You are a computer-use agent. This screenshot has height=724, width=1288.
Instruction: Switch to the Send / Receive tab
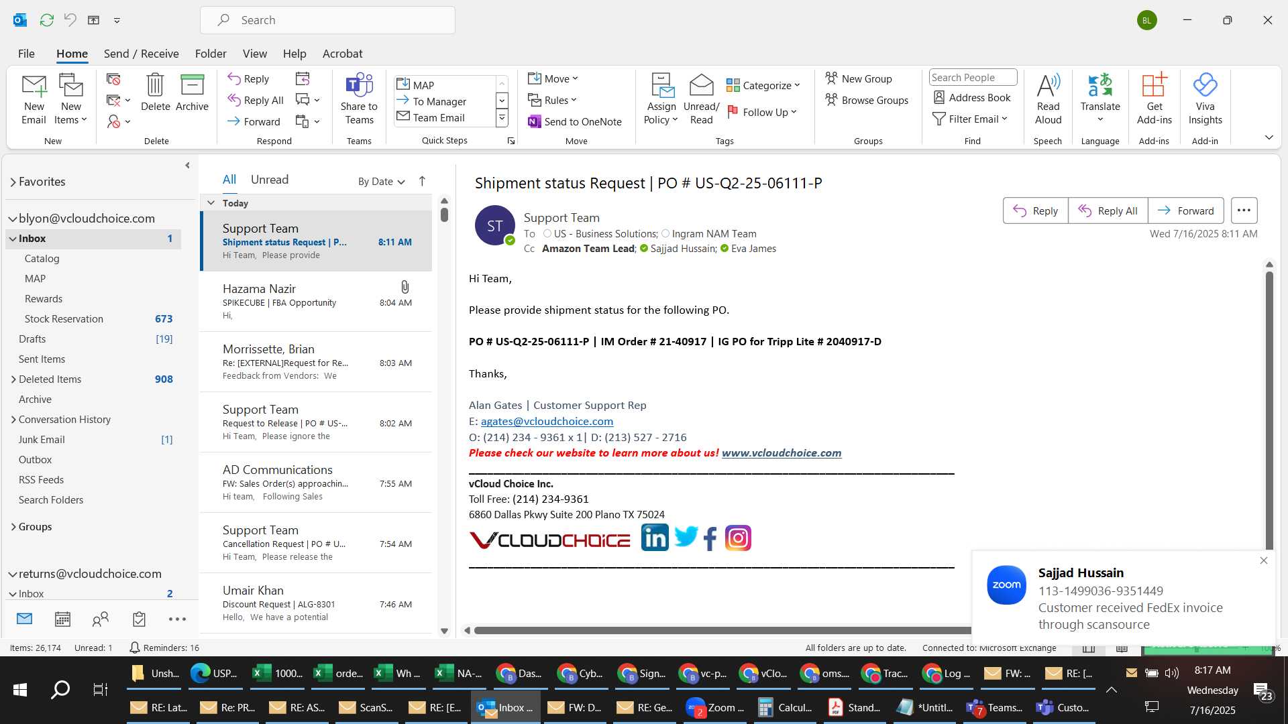pos(141,54)
